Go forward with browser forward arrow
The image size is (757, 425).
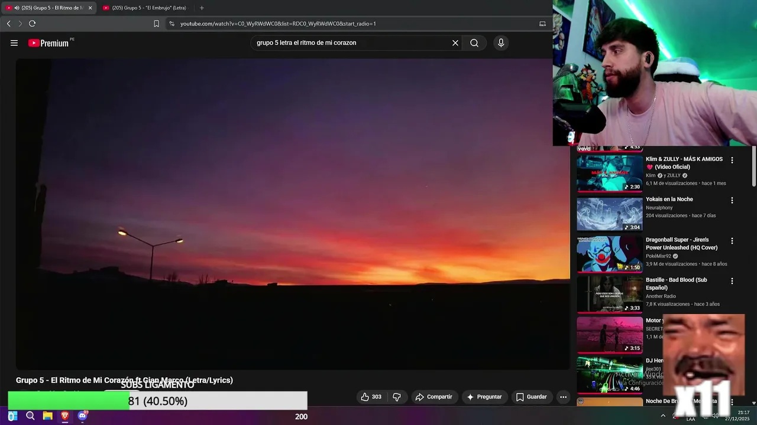[x=20, y=24]
